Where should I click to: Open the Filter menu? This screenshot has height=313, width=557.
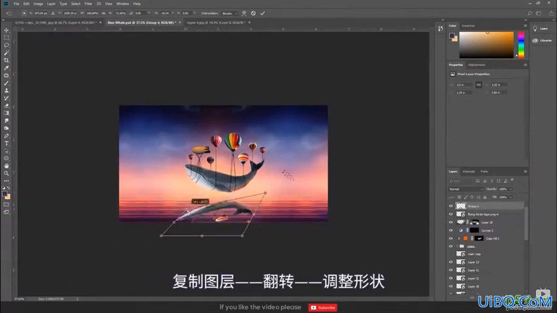pyautogui.click(x=88, y=4)
